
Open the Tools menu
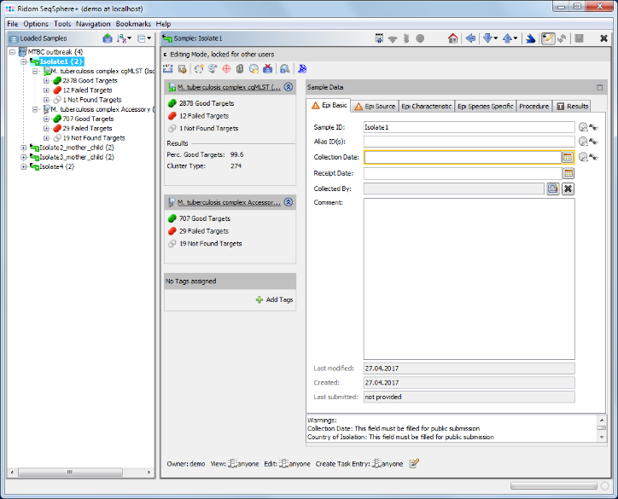click(x=62, y=24)
